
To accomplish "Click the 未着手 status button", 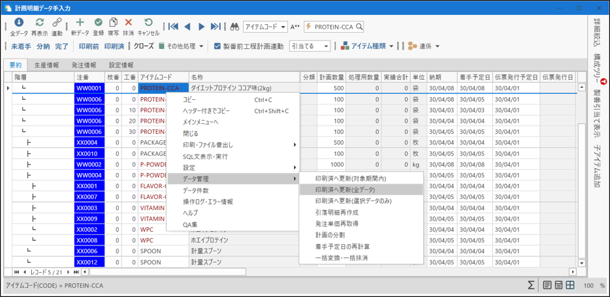I will 21,46.
